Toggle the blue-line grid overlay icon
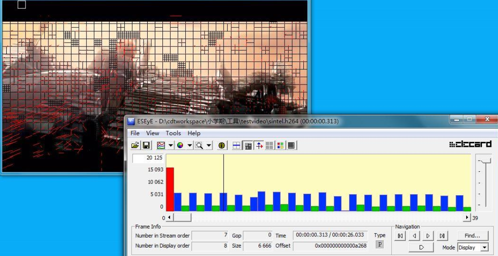498x256 pixels. click(237, 145)
